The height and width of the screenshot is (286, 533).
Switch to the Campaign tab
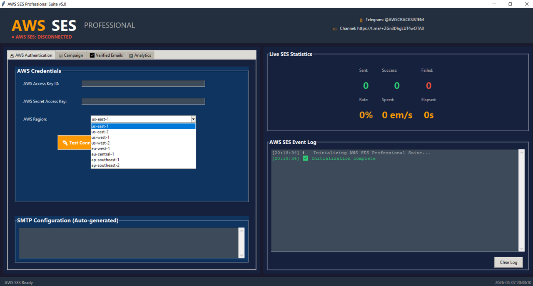coord(71,55)
